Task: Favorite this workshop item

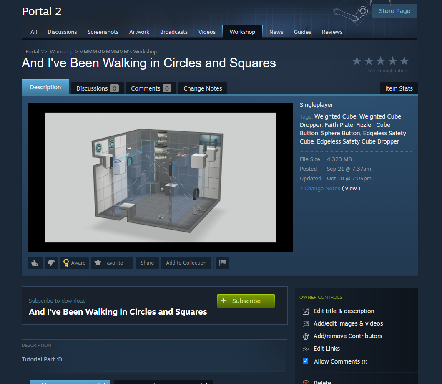Action: (112, 263)
